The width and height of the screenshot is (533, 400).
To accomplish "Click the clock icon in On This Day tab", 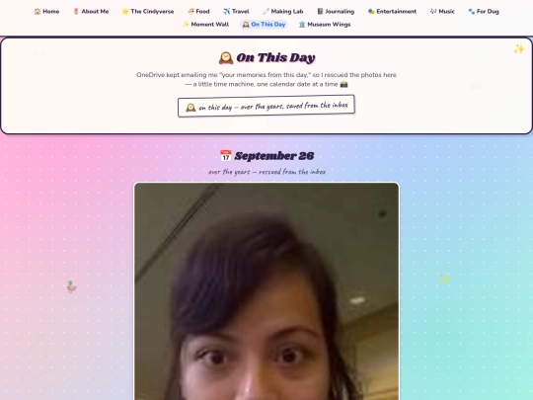I will pyautogui.click(x=246, y=25).
